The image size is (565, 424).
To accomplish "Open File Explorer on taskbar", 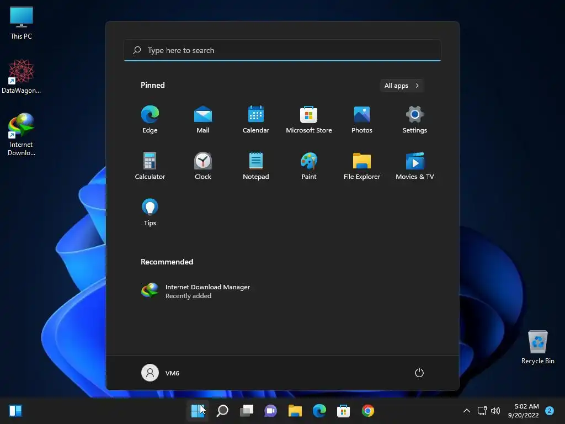I will tap(295, 411).
